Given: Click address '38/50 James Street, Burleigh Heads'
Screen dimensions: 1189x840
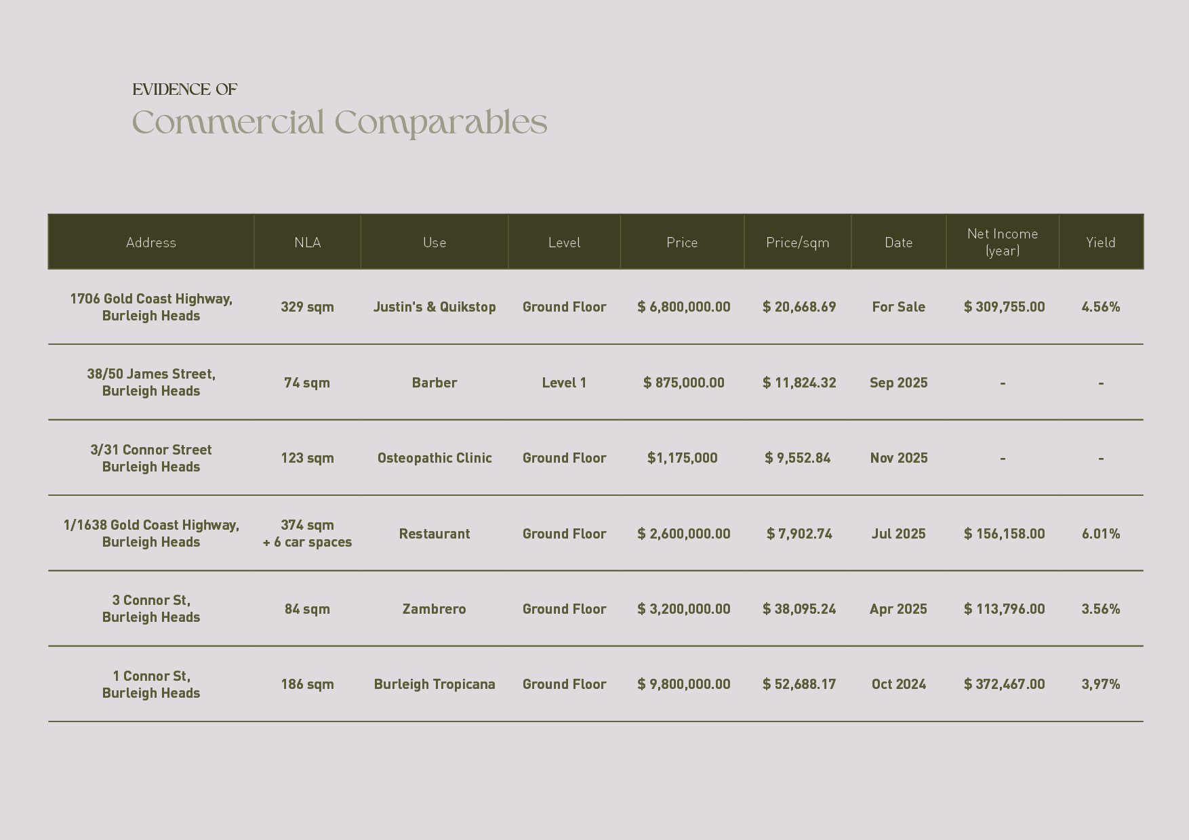Looking at the screenshot, I should pos(151,382).
